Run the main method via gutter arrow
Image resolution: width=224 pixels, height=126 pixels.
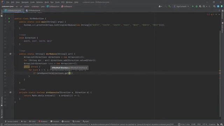[9, 22]
